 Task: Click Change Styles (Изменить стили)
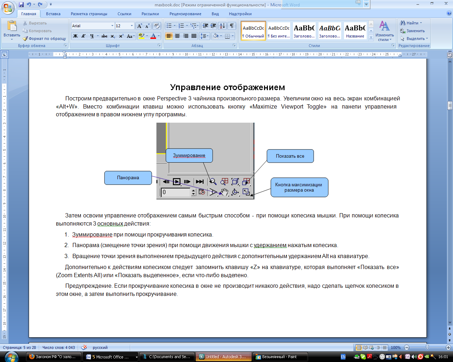click(x=385, y=31)
